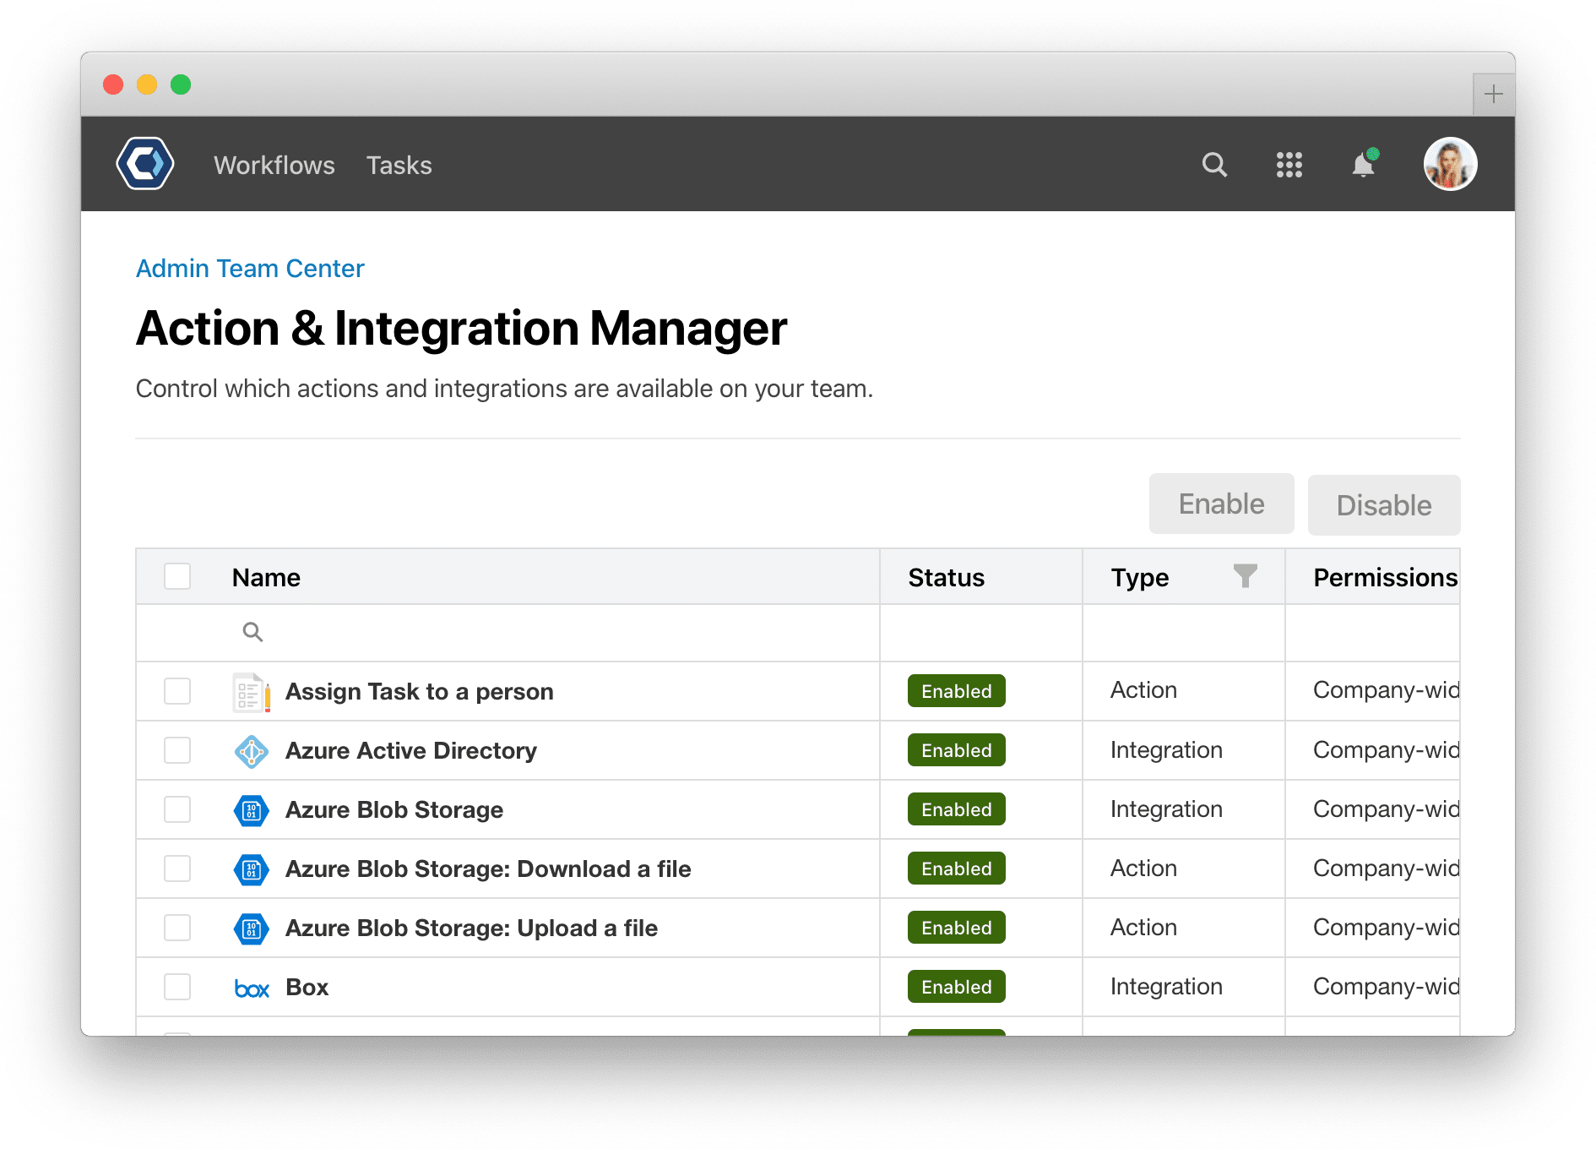The width and height of the screenshot is (1596, 1149).
Task: Check the Assign Task to a person row
Action: pyautogui.click(x=177, y=691)
